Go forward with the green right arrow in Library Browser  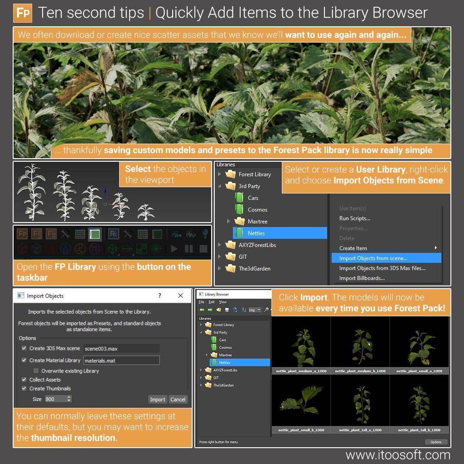tap(210, 310)
